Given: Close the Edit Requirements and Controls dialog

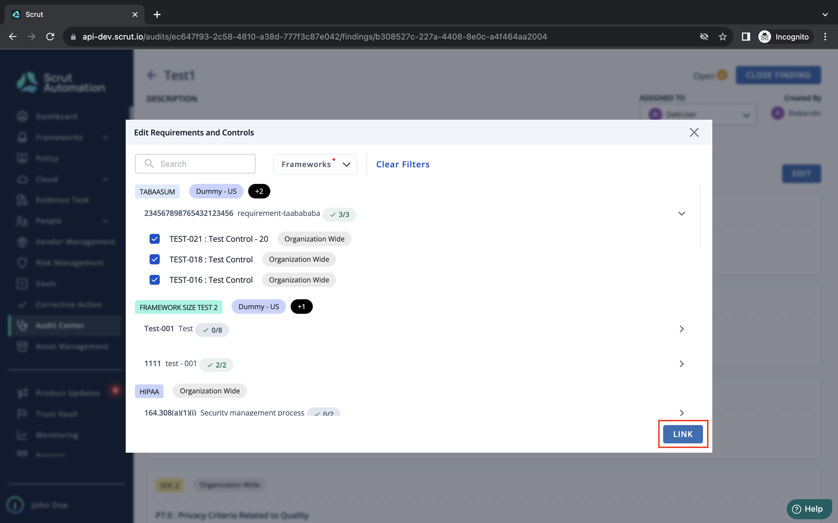Looking at the screenshot, I should 694,132.
